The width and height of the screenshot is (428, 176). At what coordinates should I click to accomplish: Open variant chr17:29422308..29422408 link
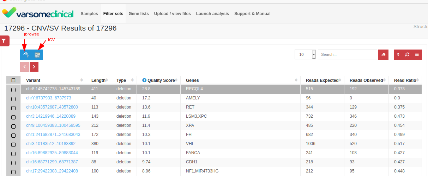pos(52,171)
